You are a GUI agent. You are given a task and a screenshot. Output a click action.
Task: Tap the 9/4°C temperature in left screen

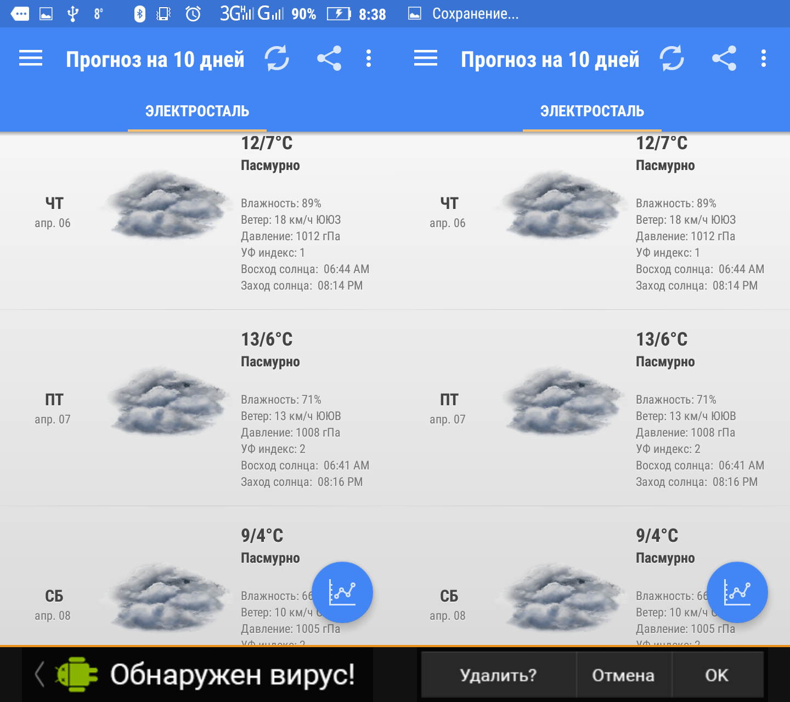[x=262, y=536]
